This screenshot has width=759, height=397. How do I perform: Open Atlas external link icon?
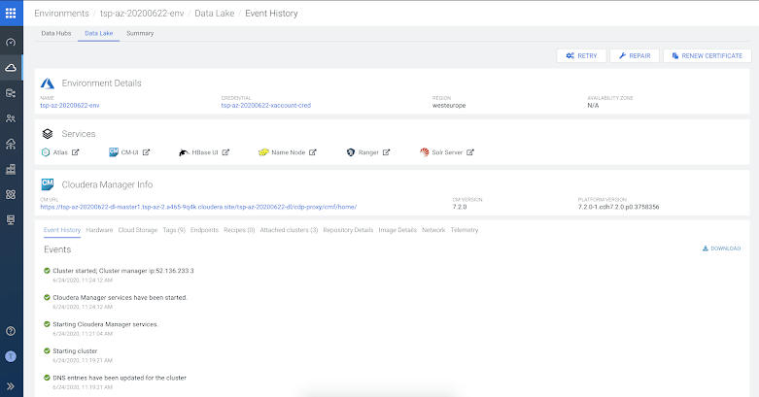coord(76,152)
